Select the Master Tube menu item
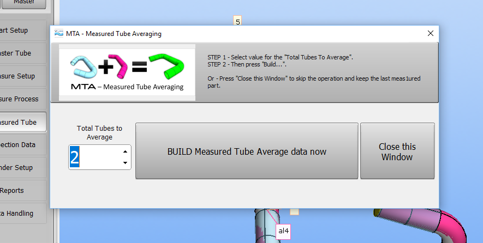The image size is (483, 243). click(x=23, y=53)
